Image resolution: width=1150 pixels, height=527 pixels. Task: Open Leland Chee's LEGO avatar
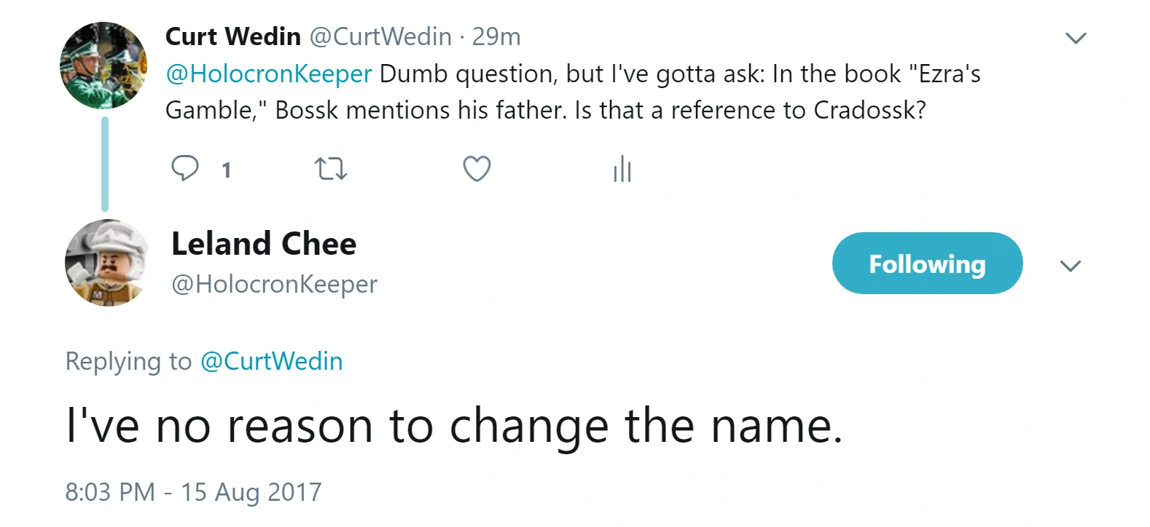[106, 263]
